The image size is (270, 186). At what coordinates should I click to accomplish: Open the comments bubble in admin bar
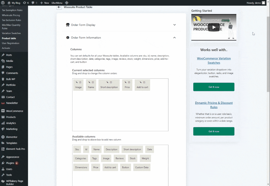(34, 3)
